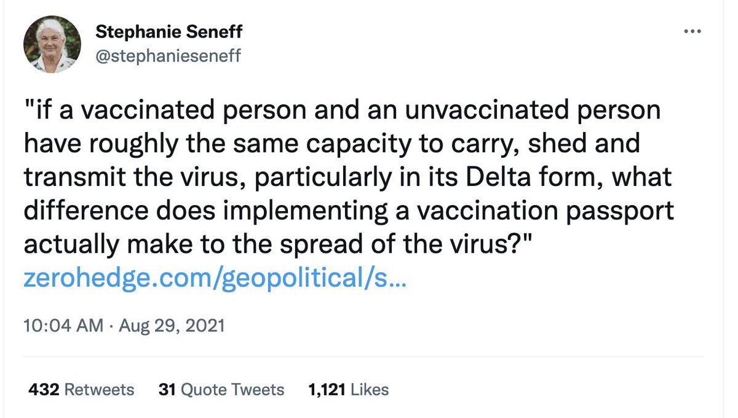
Task: Click the opening quote of the tweet text
Action: pyautogui.click(x=28, y=112)
